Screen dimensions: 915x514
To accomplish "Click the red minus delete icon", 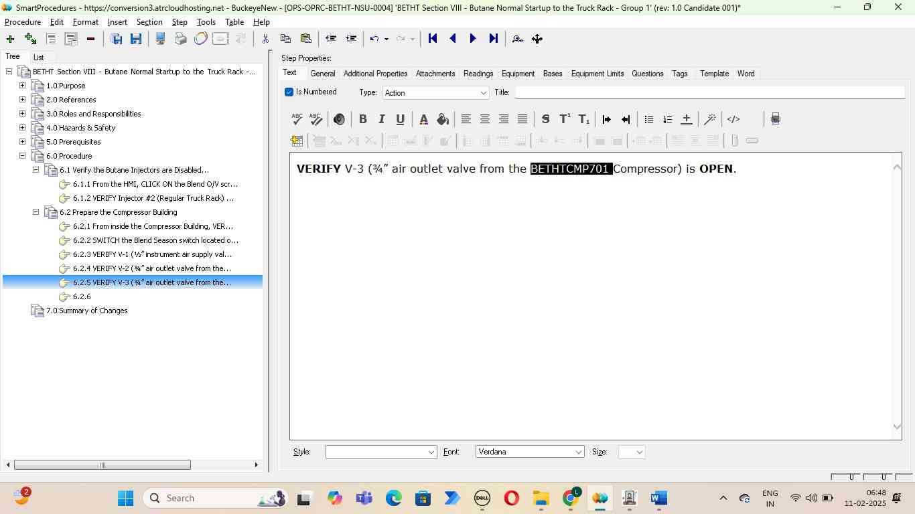I will tap(90, 39).
